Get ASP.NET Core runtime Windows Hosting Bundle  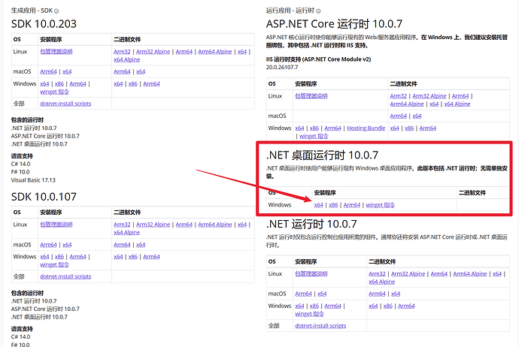(366, 128)
